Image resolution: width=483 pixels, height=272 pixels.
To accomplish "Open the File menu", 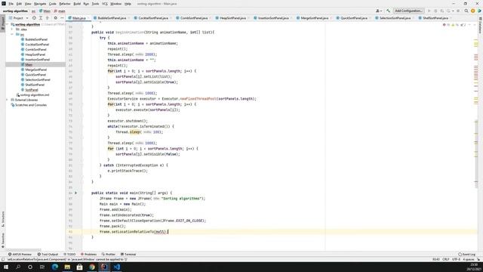I will 11,4.
